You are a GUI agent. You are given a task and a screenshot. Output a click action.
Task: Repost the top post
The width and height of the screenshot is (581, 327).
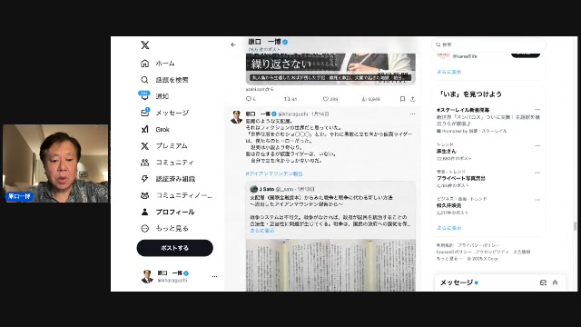287,99
